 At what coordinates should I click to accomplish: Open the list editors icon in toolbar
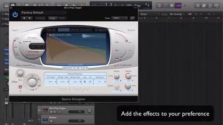coord(198,6)
